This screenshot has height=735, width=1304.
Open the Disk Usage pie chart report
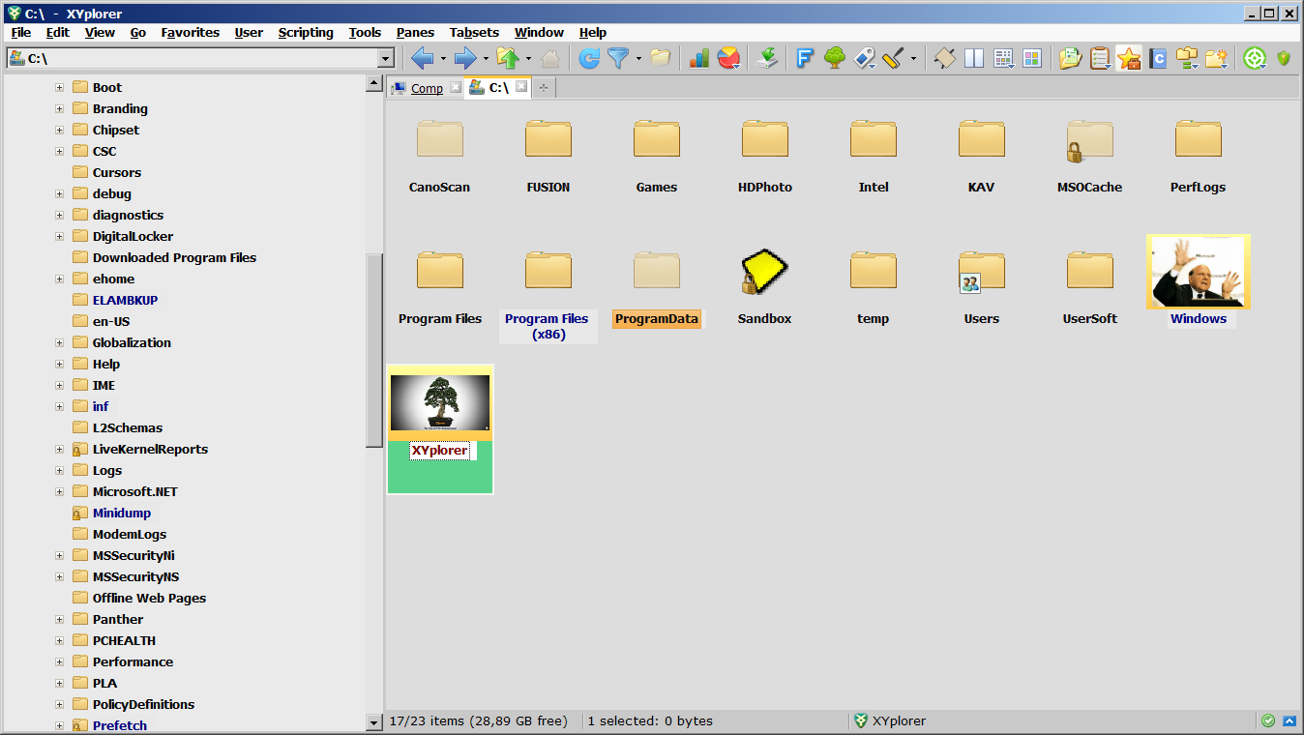click(728, 58)
